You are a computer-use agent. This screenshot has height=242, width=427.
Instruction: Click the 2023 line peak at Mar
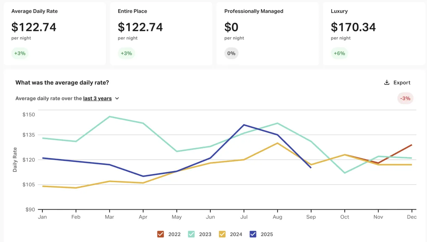[x=110, y=116]
